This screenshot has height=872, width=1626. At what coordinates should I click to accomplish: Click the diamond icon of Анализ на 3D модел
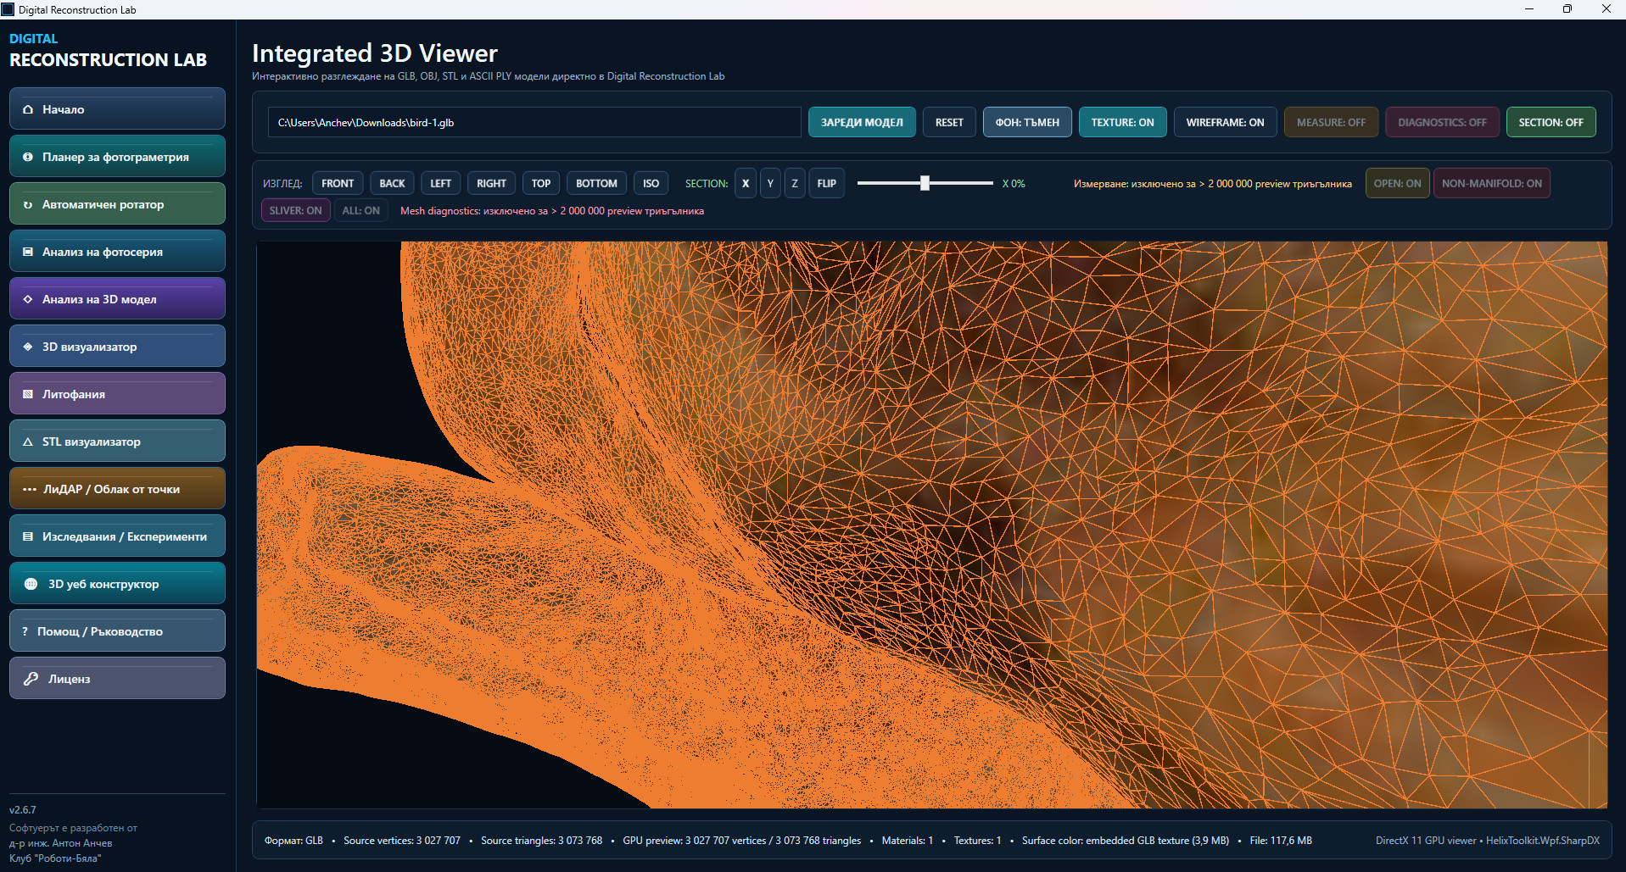(x=28, y=299)
